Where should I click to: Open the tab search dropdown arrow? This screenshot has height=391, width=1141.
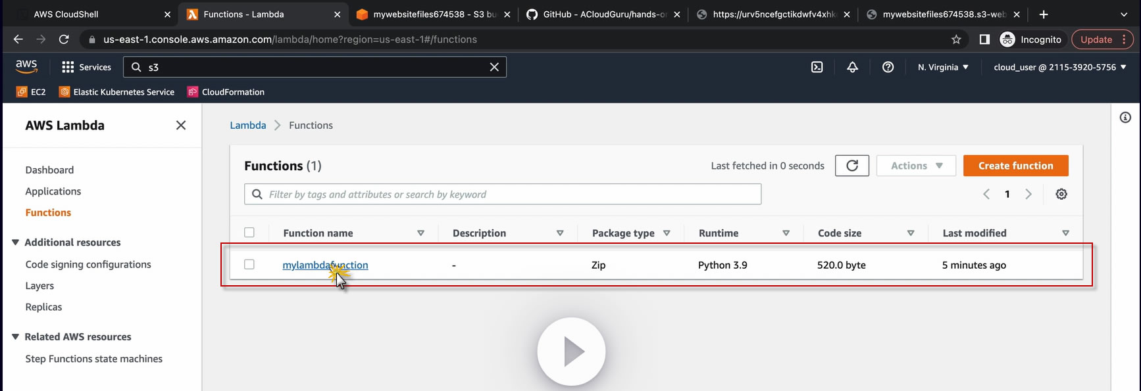(x=1124, y=14)
